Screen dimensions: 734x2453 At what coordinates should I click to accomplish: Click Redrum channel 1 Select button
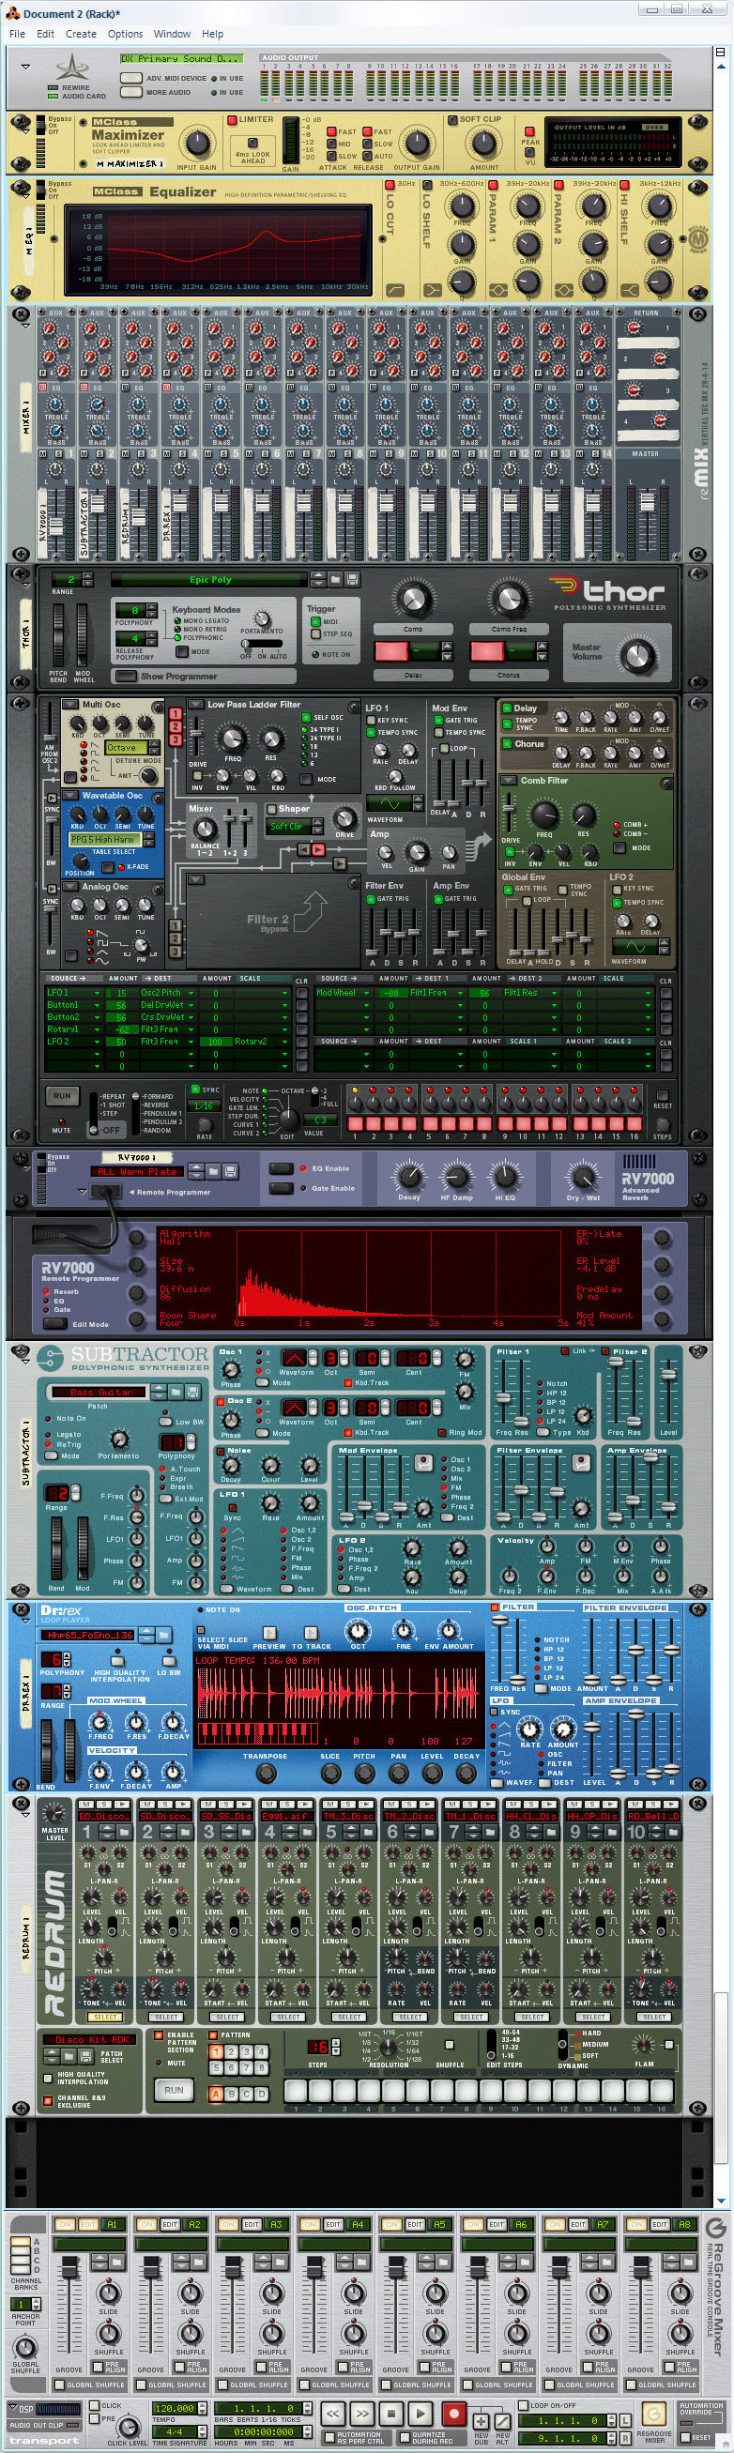(x=105, y=2017)
